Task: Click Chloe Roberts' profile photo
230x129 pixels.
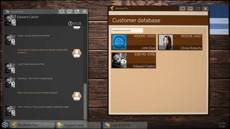Action: 165,42
